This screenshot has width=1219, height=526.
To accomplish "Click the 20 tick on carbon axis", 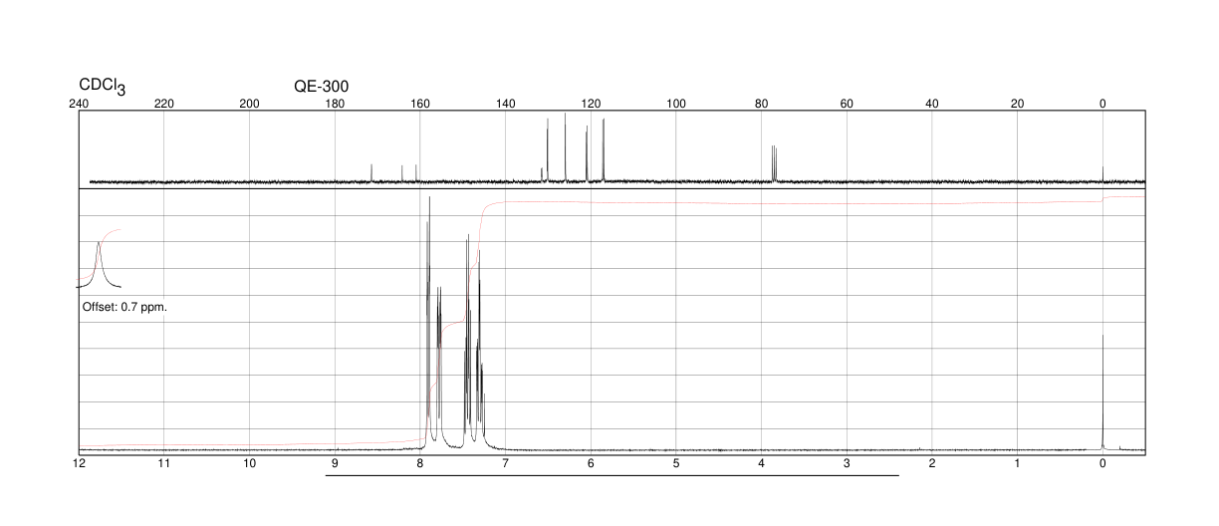I will [1017, 104].
